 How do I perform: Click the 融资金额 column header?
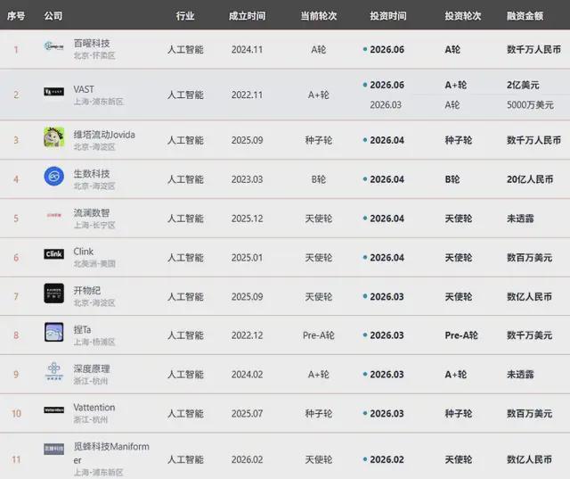[x=525, y=16]
